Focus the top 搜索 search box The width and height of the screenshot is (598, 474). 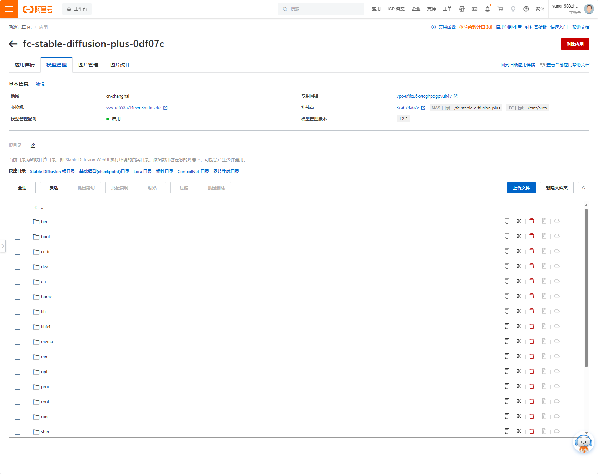321,9
